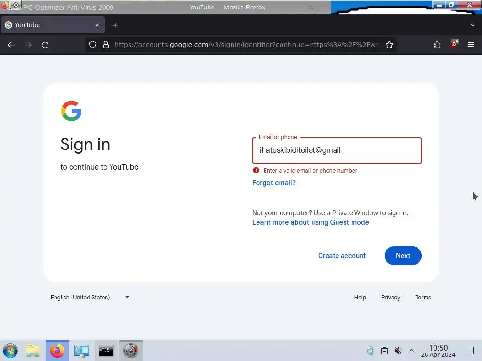
Task: Click the clipboard tray icon
Action: [x=384, y=351]
